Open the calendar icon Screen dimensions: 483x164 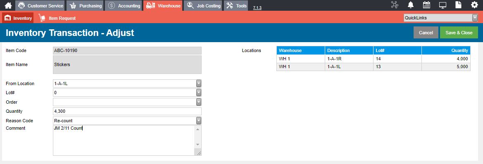(x=427, y=5)
